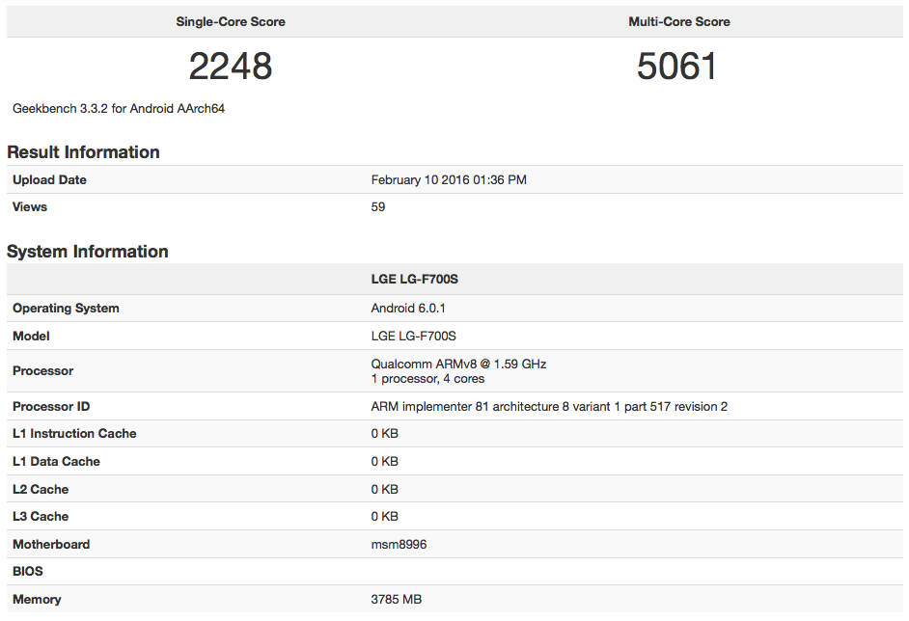Select the single-core score number 2248

point(231,67)
